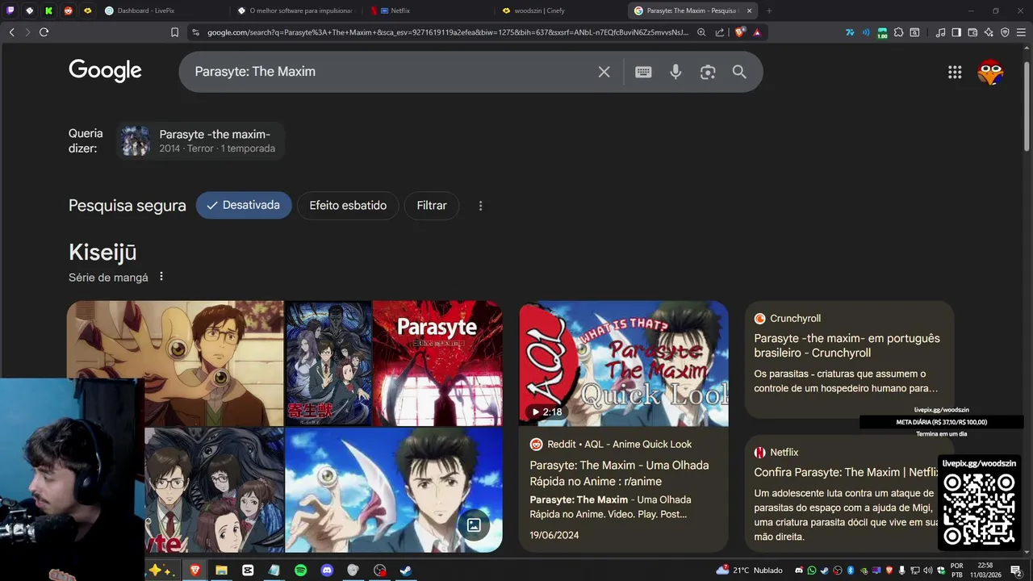Click the address bar URL
This screenshot has height=581, width=1033.
click(448, 32)
